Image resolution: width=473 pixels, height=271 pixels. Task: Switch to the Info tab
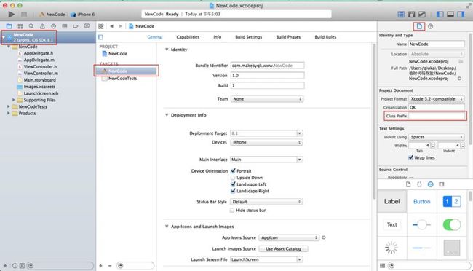(217, 37)
